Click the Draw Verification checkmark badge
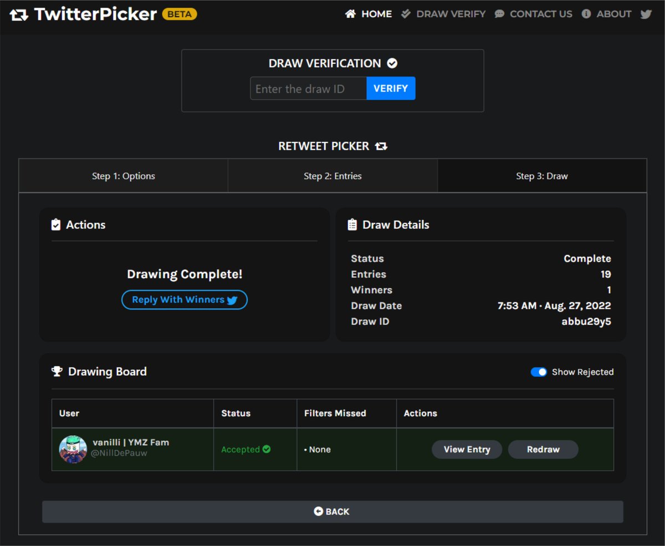Viewport: 665px width, 546px height. coord(392,63)
